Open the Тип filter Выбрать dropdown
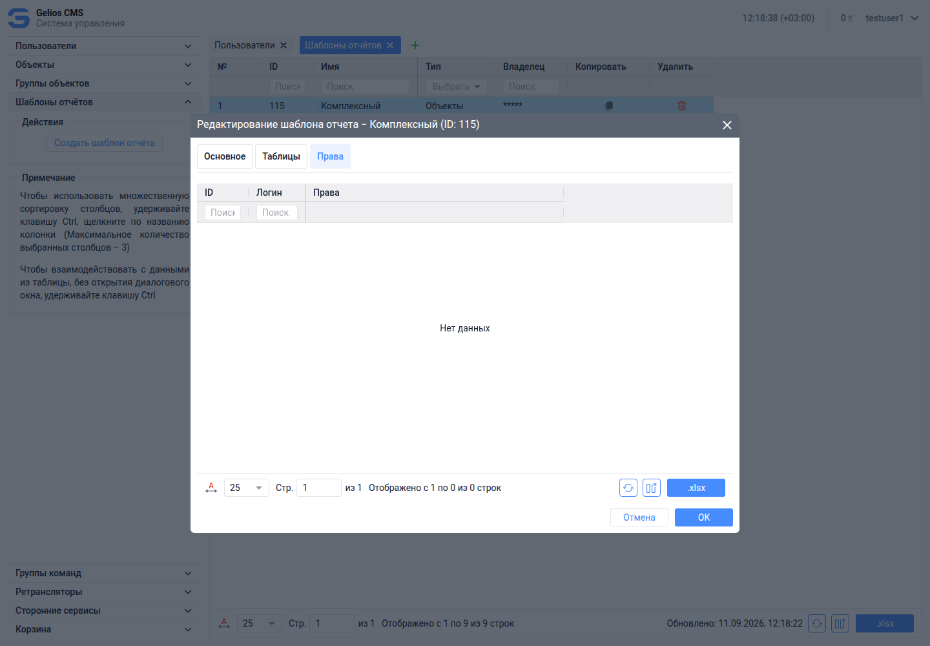 pyautogui.click(x=457, y=87)
